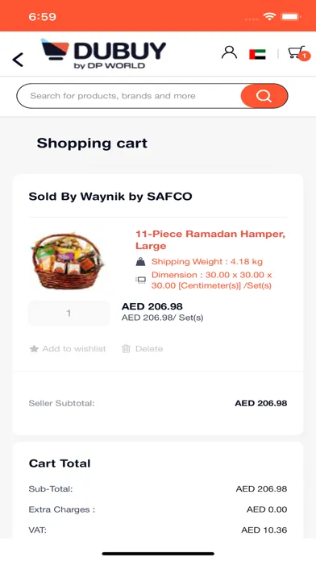This screenshot has height=561, width=316.
Task: Click the star icon beside Add to wishlist
Action: point(34,349)
